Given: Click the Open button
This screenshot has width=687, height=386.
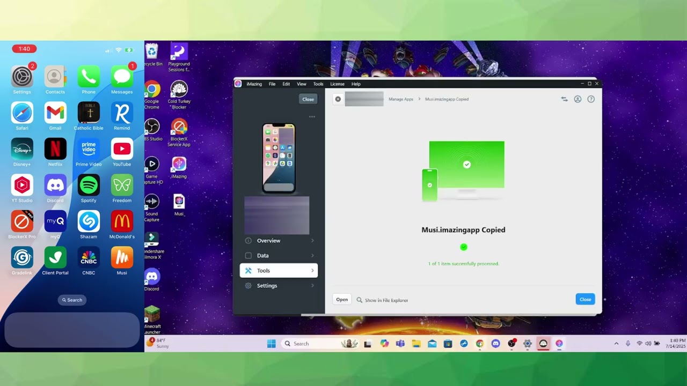Looking at the screenshot, I should pos(342,300).
